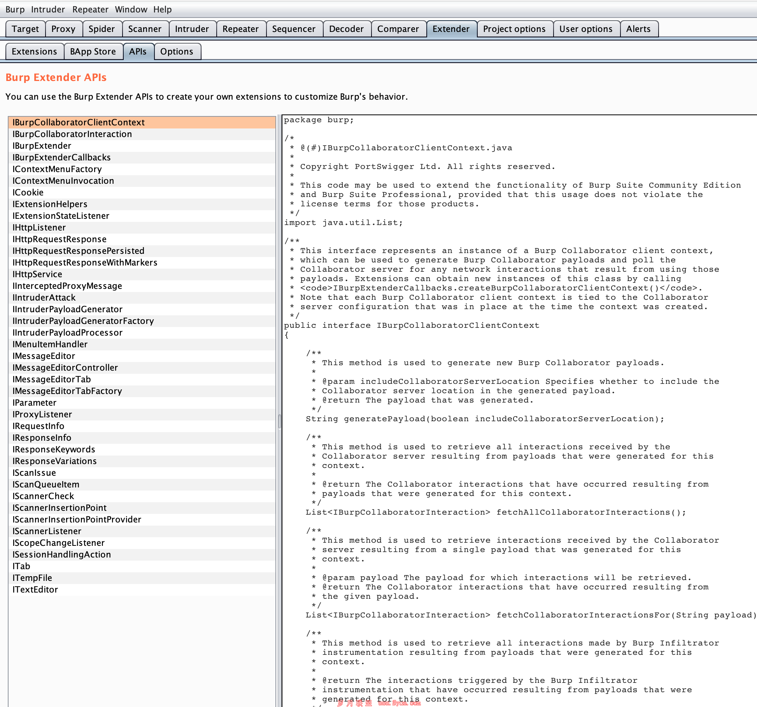Select IContextMenuInvocation in the API list

pyautogui.click(x=142, y=181)
